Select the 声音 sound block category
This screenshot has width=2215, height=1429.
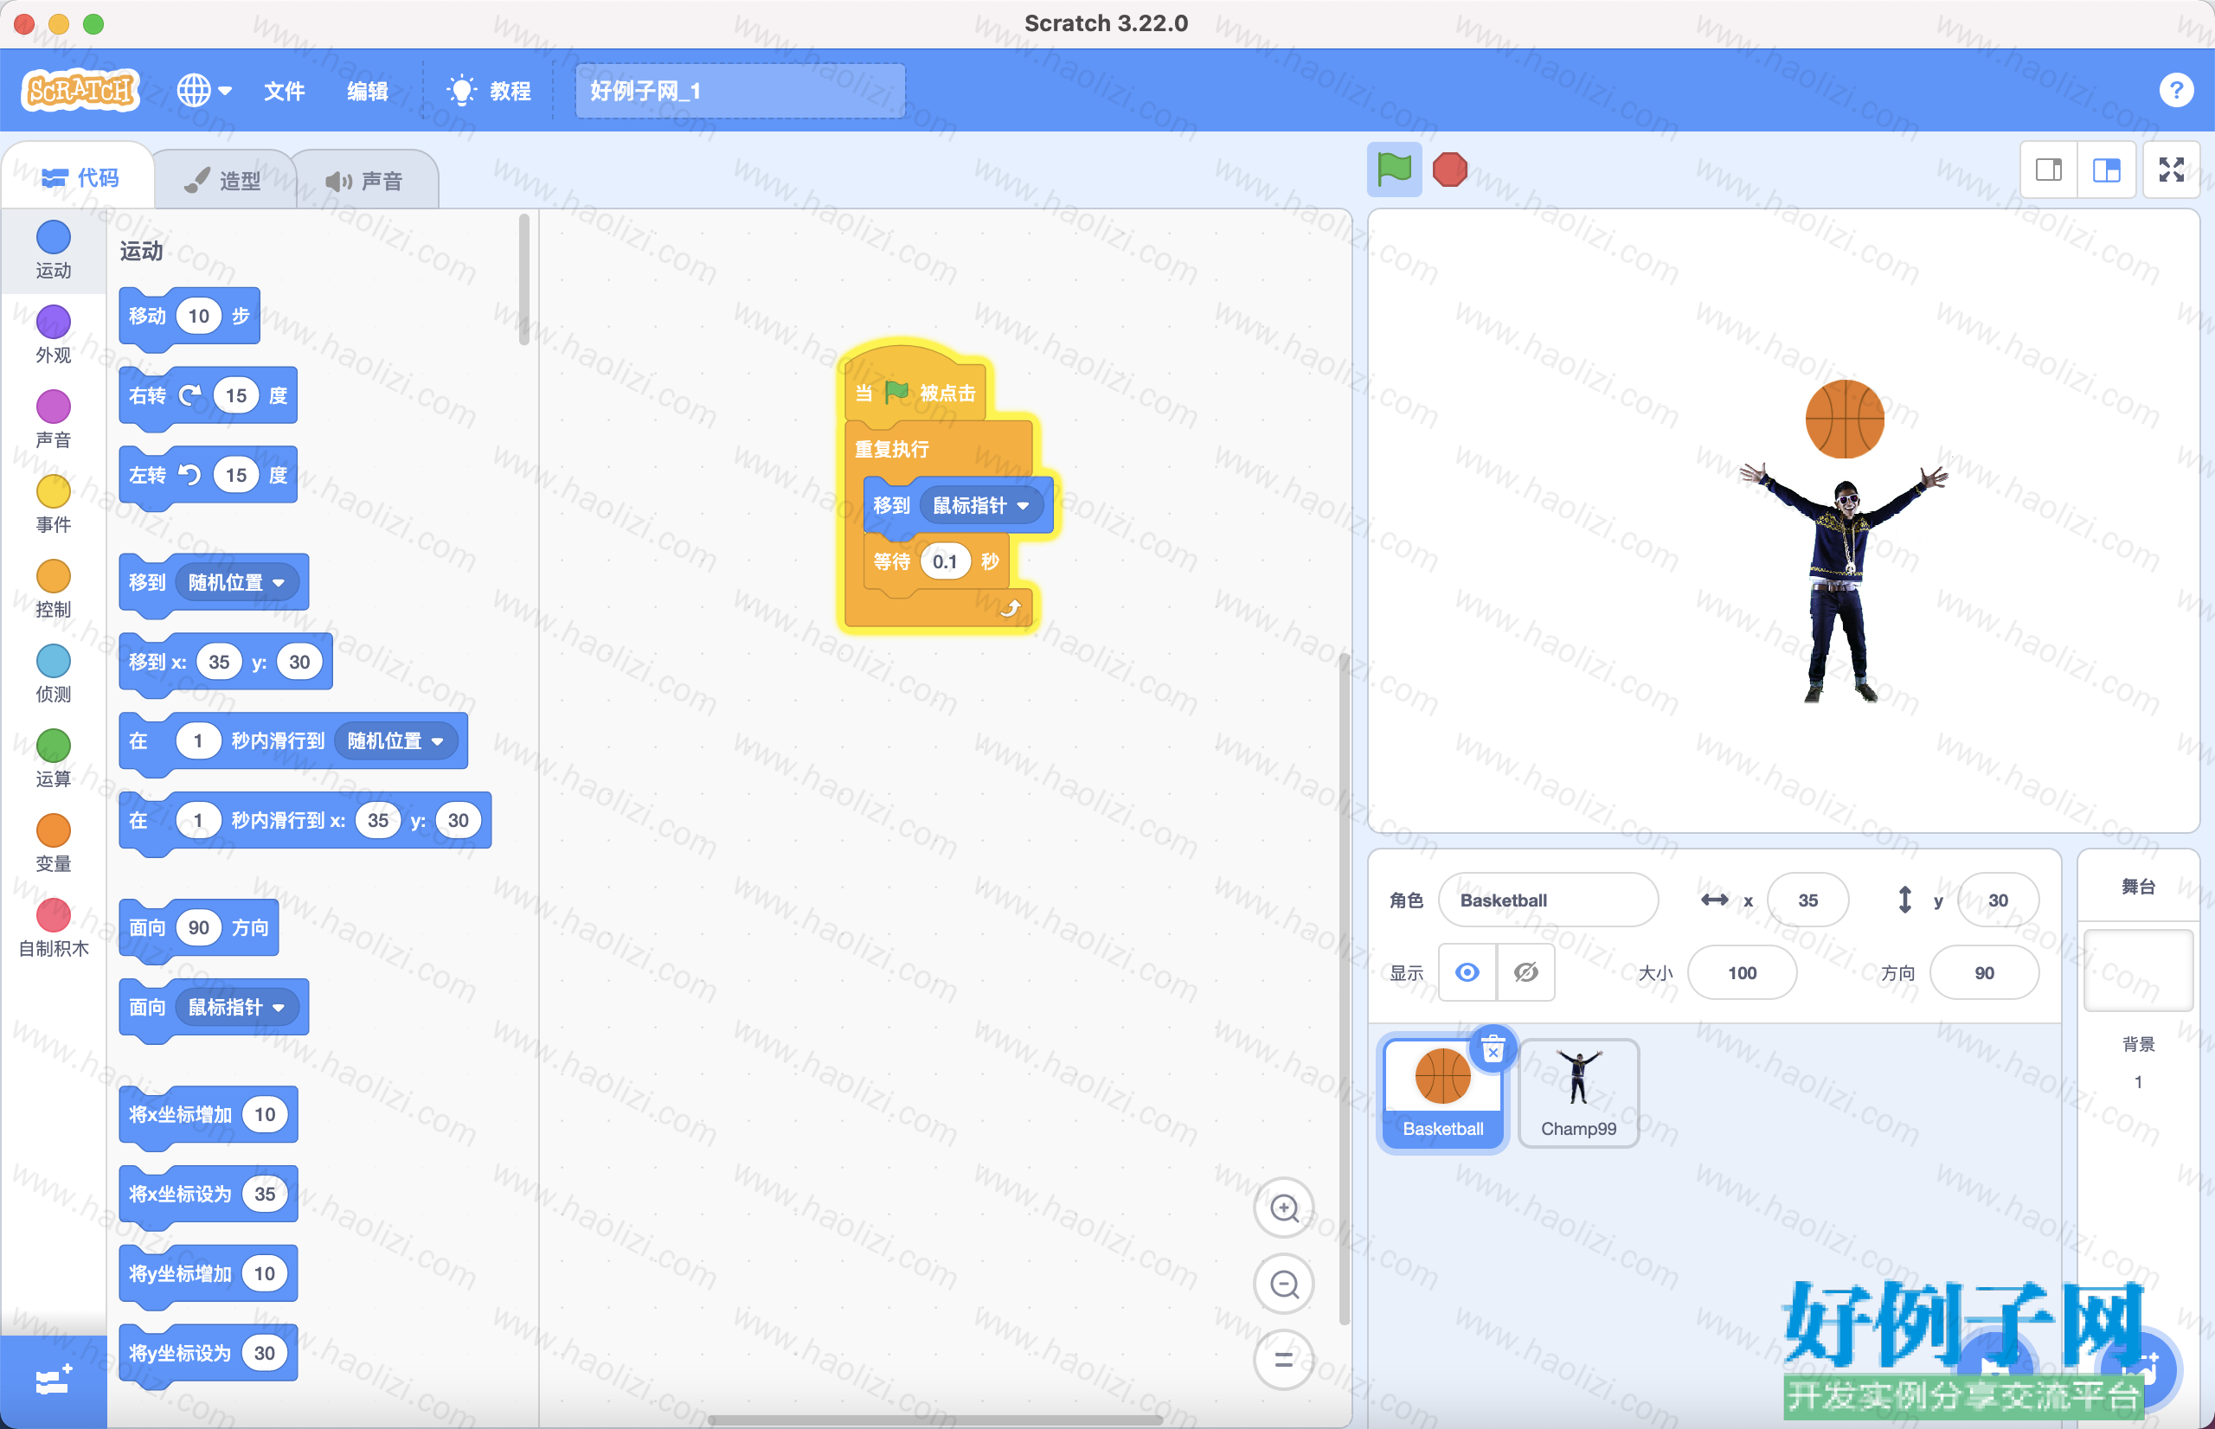[x=53, y=420]
